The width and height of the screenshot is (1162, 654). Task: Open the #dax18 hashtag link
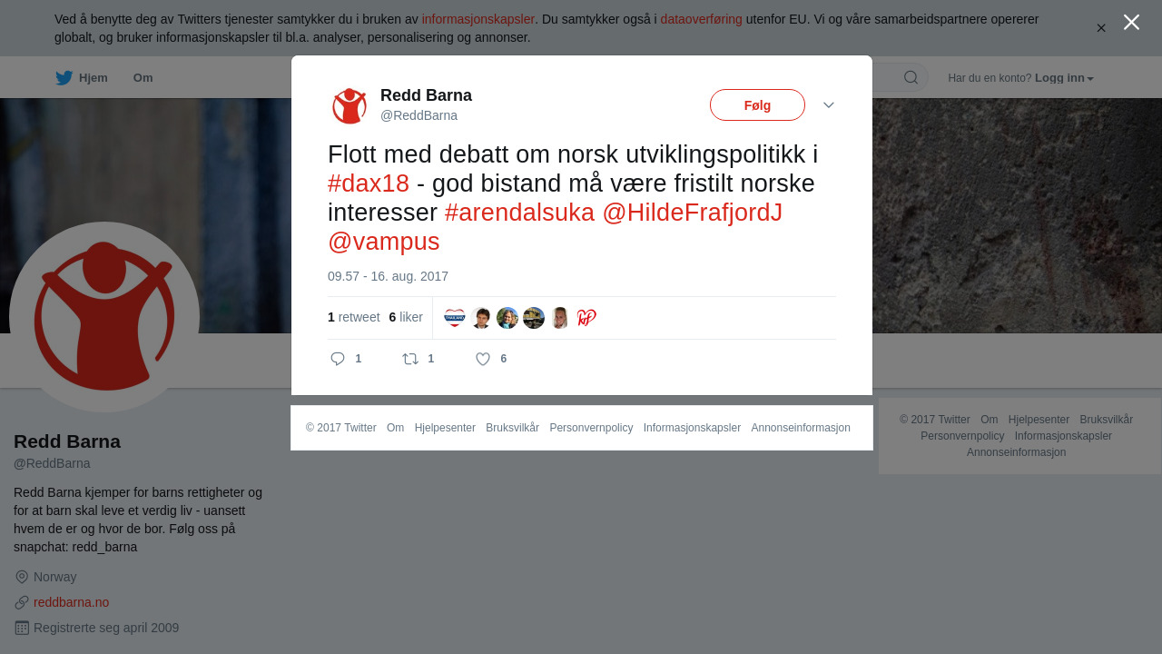click(x=369, y=183)
